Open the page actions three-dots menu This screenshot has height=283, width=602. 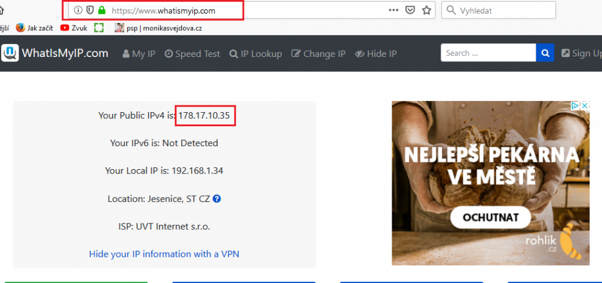pyautogui.click(x=393, y=11)
